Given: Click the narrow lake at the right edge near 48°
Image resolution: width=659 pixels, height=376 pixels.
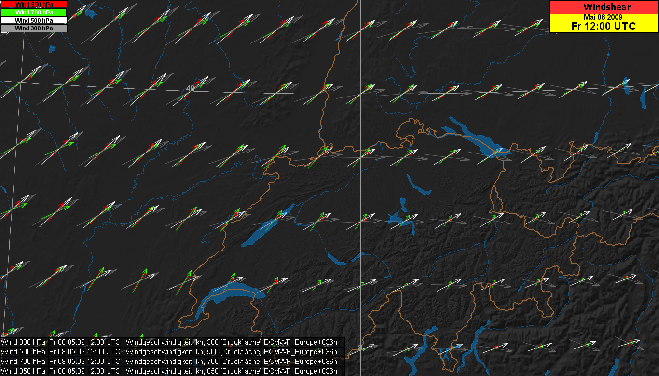Looking at the screenshot, I should (644, 99).
